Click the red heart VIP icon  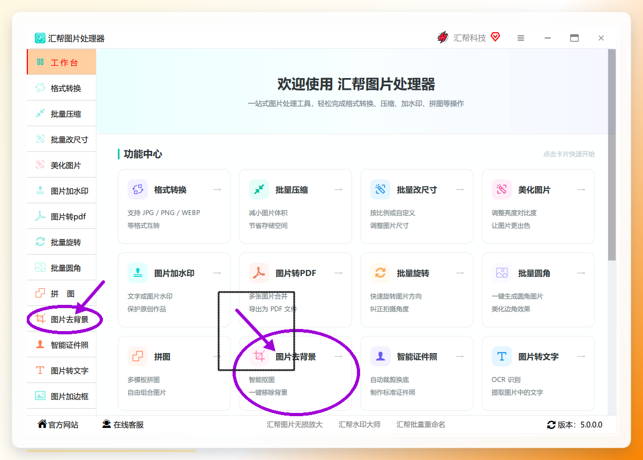(x=495, y=37)
